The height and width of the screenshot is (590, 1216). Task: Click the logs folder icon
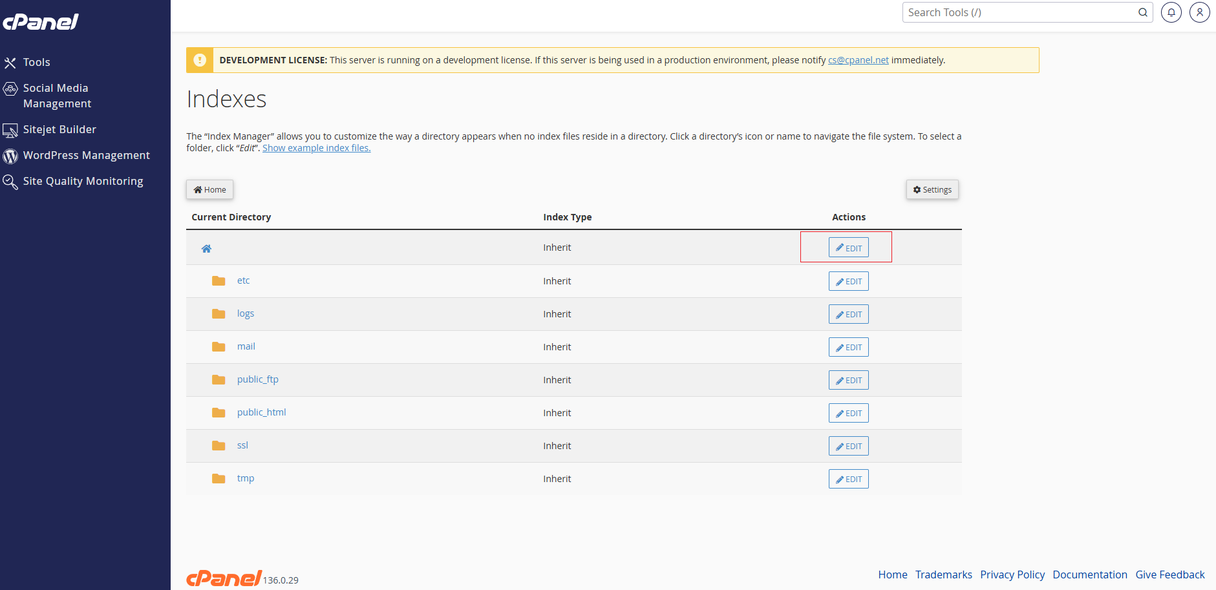(x=219, y=314)
